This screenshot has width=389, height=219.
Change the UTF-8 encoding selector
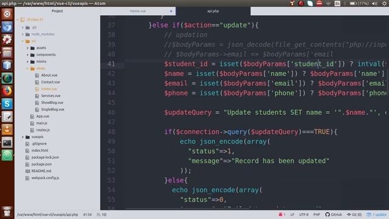[x=304, y=214]
